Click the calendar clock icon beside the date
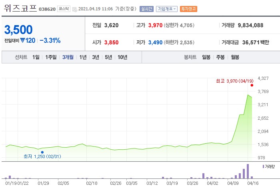Viewport: 280px width, 192px height. (75, 9)
